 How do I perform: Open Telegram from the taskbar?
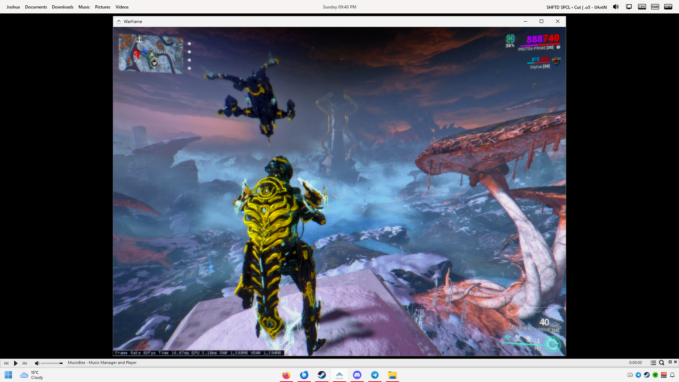point(375,375)
